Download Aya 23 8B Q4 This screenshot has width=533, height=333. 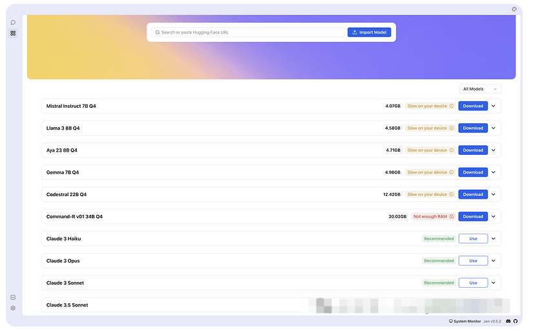point(473,150)
